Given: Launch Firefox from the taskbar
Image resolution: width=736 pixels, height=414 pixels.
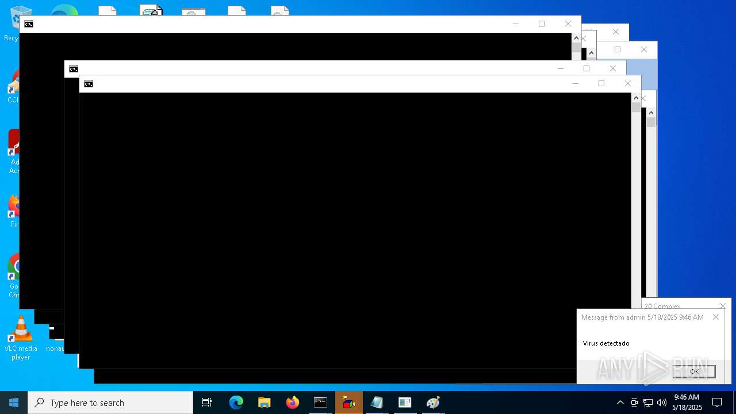Looking at the screenshot, I should click(293, 402).
